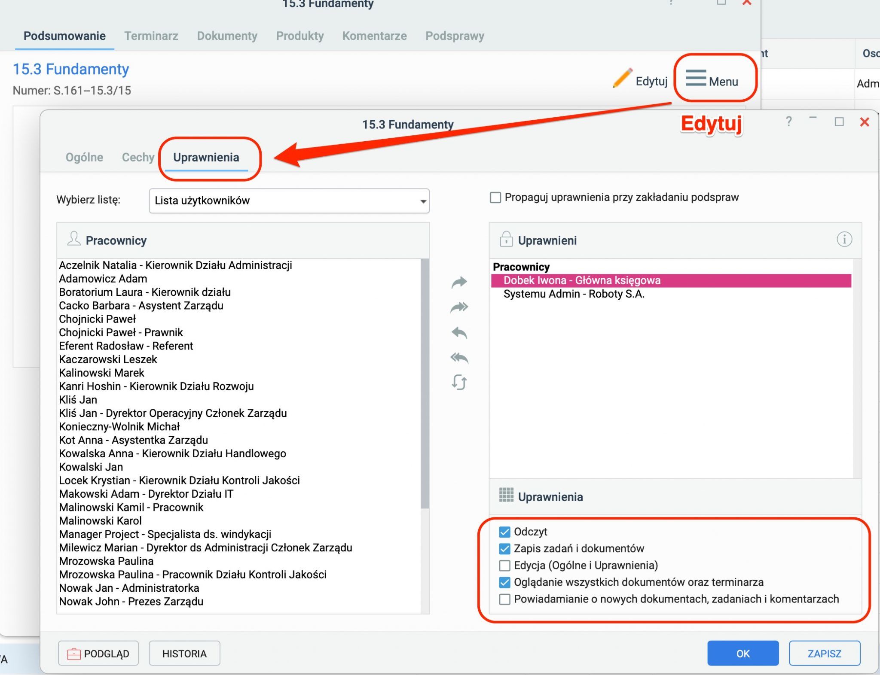Viewport: 880px width, 675px height.
Task: Open the hamburger Menu icon
Action: pos(696,78)
